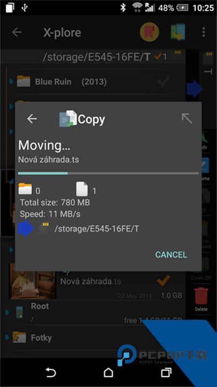The height and width of the screenshot is (387, 217).
Task: Toggle the Nová záhrada.ts orange checkmark
Action: coord(163,281)
